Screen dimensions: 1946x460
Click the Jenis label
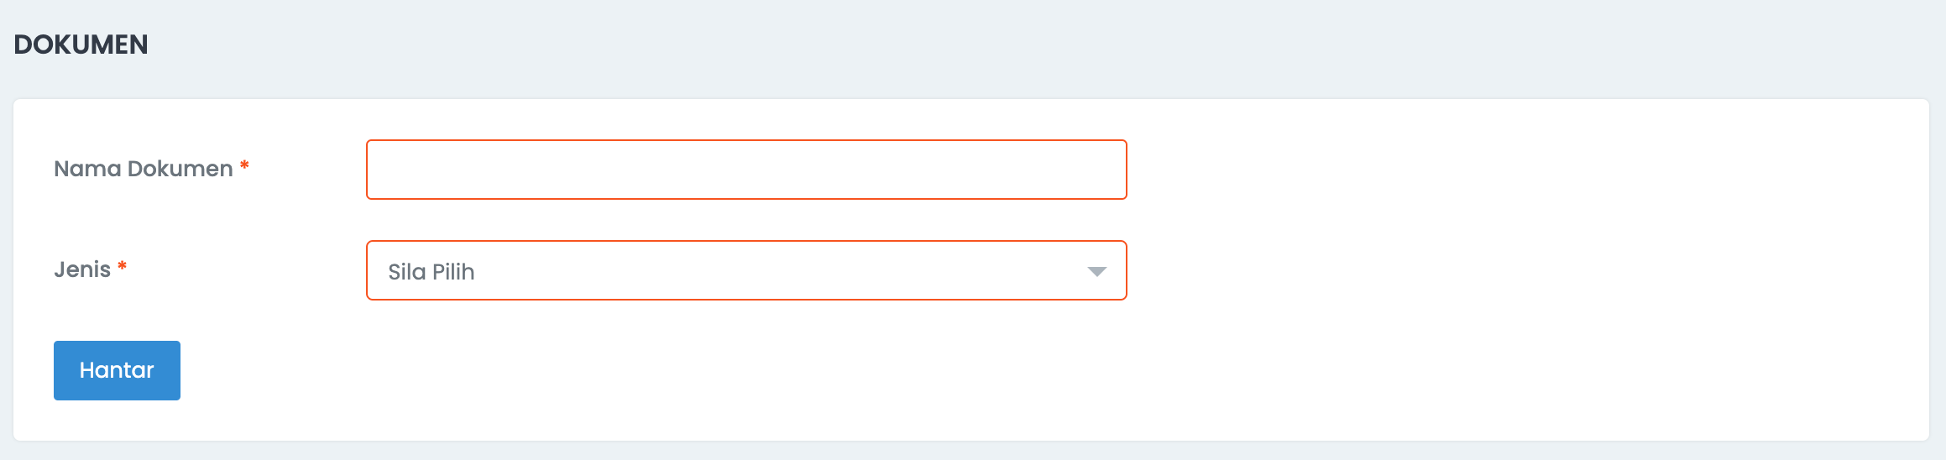(x=82, y=269)
